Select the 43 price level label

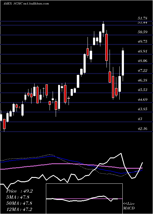(140, 119)
